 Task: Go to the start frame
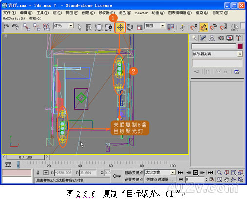181,172
